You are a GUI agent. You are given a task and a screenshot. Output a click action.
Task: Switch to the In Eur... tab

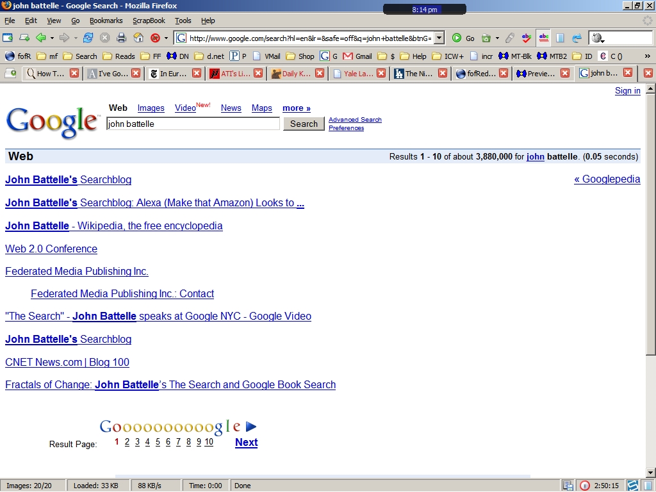168,73
